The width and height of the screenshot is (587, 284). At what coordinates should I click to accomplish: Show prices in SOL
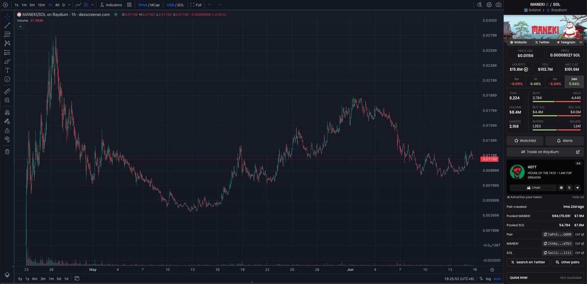point(181,5)
